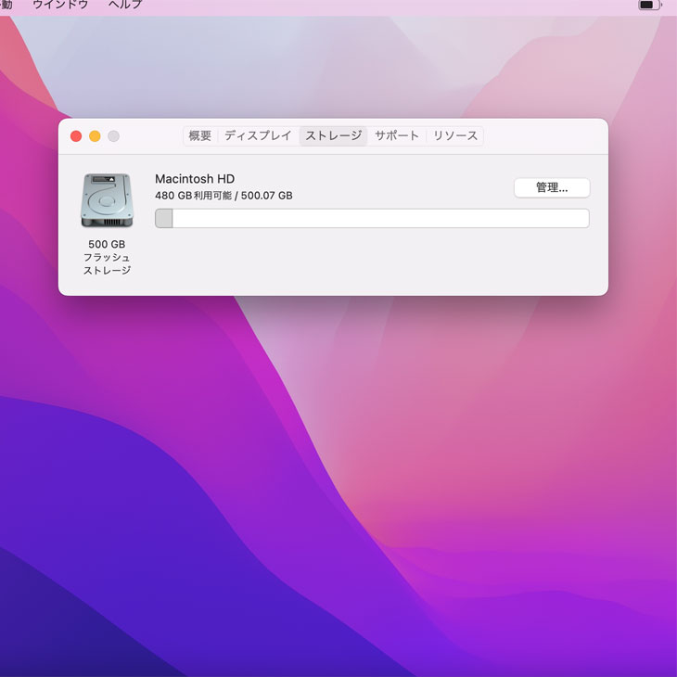Click the gray used segment of storage bar
Screen dimensions: 677x677
click(164, 219)
